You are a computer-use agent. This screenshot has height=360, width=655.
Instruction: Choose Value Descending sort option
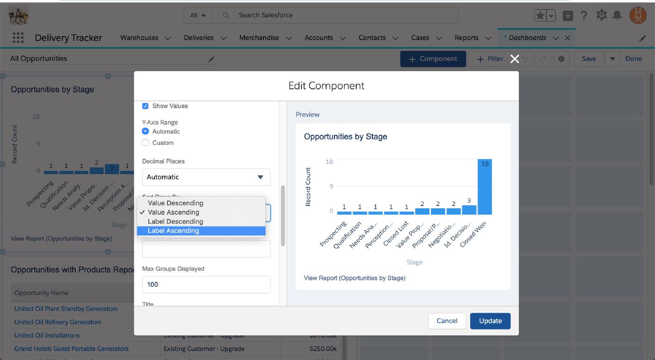[175, 203]
